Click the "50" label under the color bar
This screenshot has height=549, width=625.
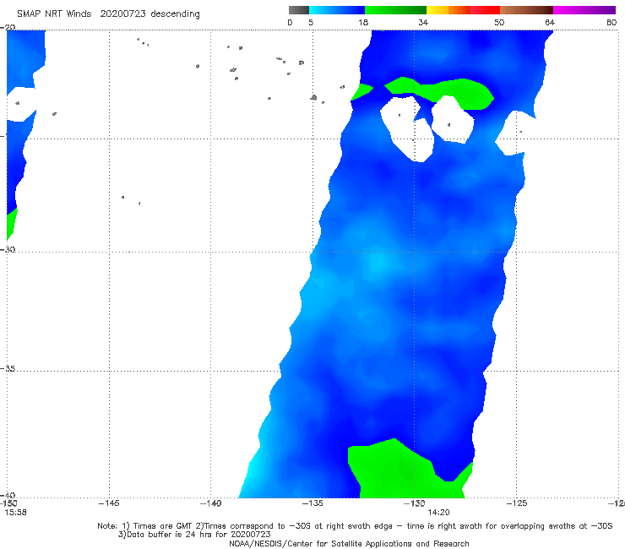pos(499,22)
